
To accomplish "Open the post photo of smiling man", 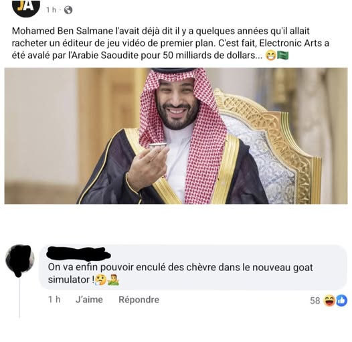I will [176, 136].
